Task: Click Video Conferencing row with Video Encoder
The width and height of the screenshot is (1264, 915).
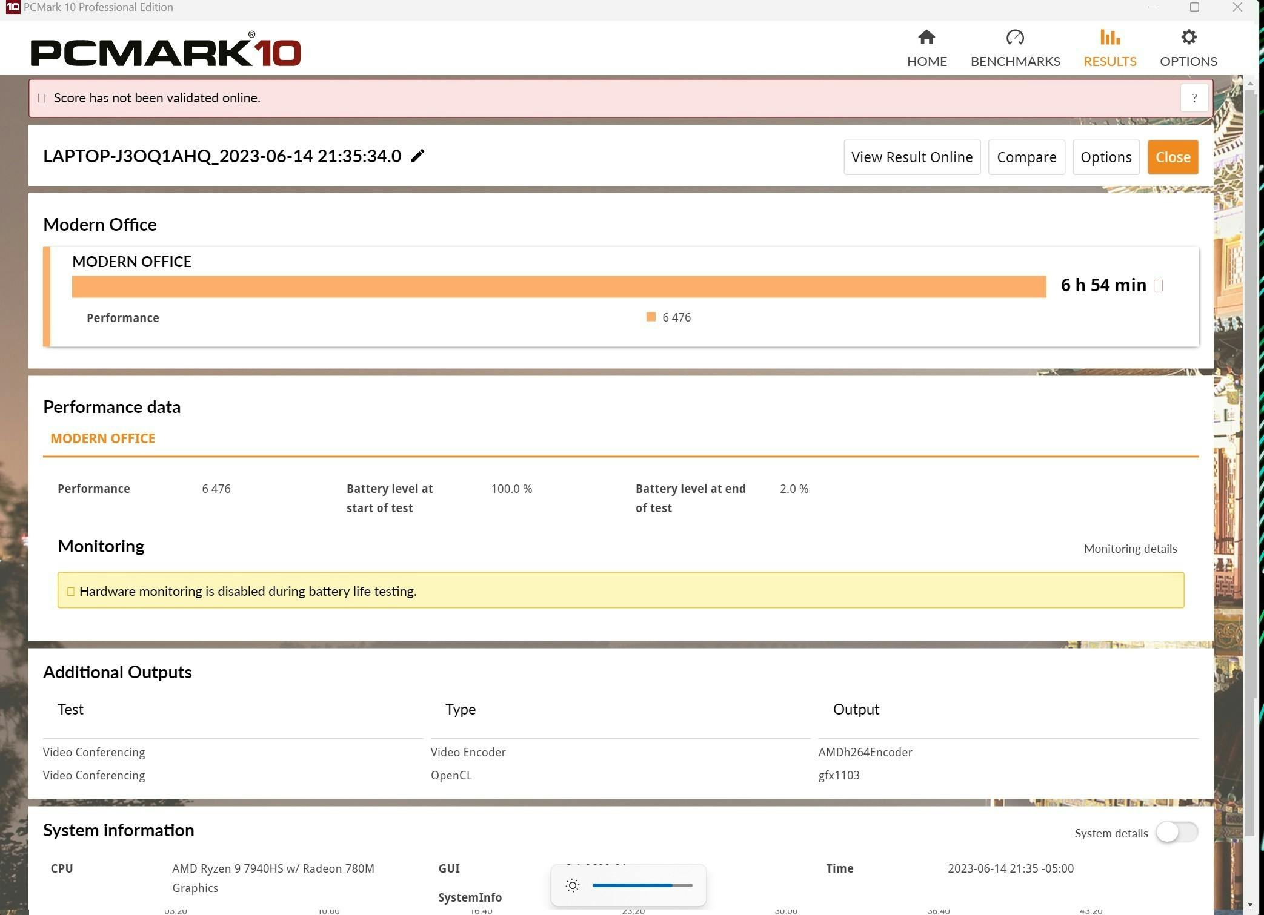Action: (94, 752)
